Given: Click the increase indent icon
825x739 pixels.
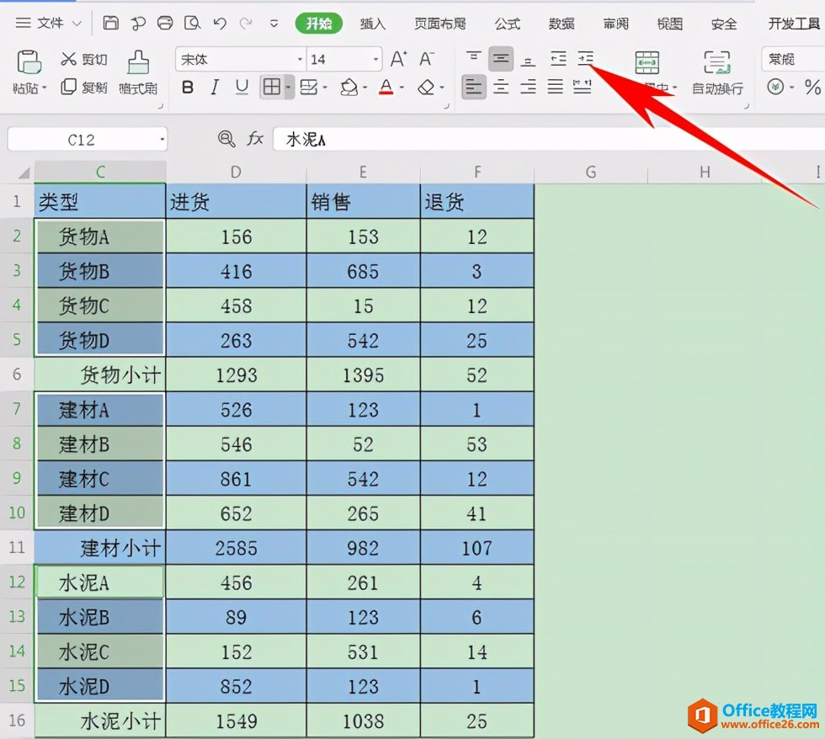Looking at the screenshot, I should coord(585,59).
